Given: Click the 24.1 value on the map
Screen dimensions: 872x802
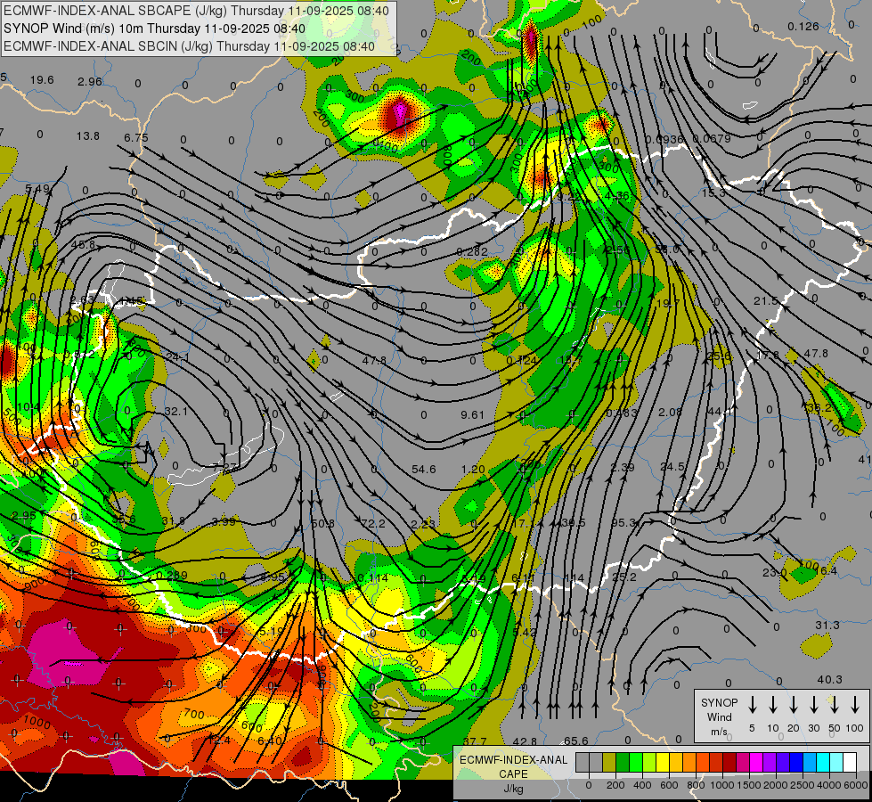Looking at the screenshot, I should [178, 356].
